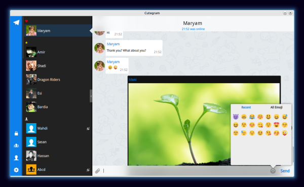The width and height of the screenshot is (304, 187).
Task: Collapse the contact list with the side arrow handle
Action: 91,96
